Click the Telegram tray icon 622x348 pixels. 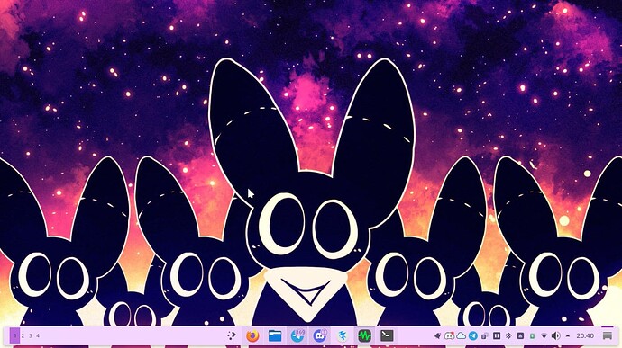click(x=473, y=335)
